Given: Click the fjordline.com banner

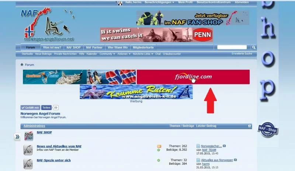Looking at the screenshot, I should click(x=193, y=77).
